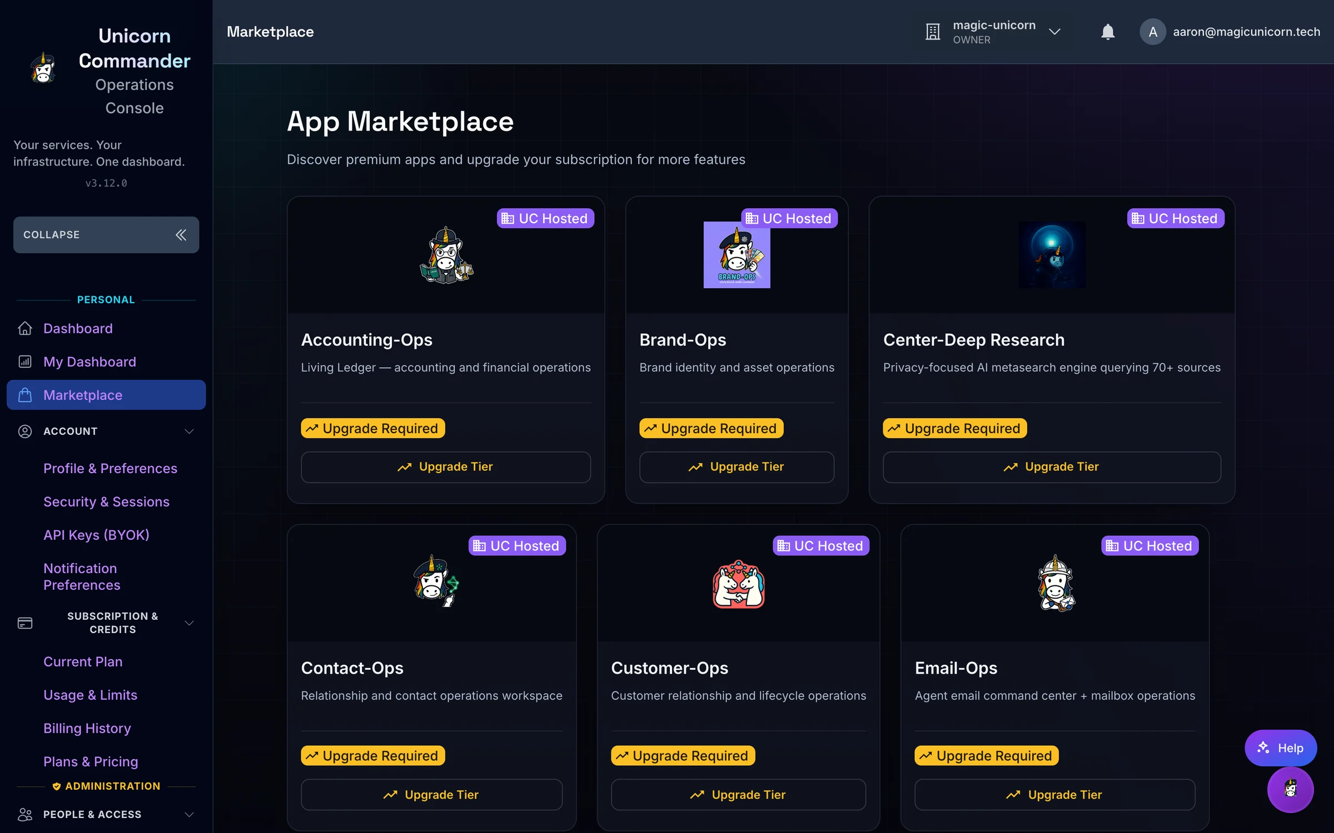Open Profile & Preferences
This screenshot has height=833, width=1334.
[x=110, y=468]
